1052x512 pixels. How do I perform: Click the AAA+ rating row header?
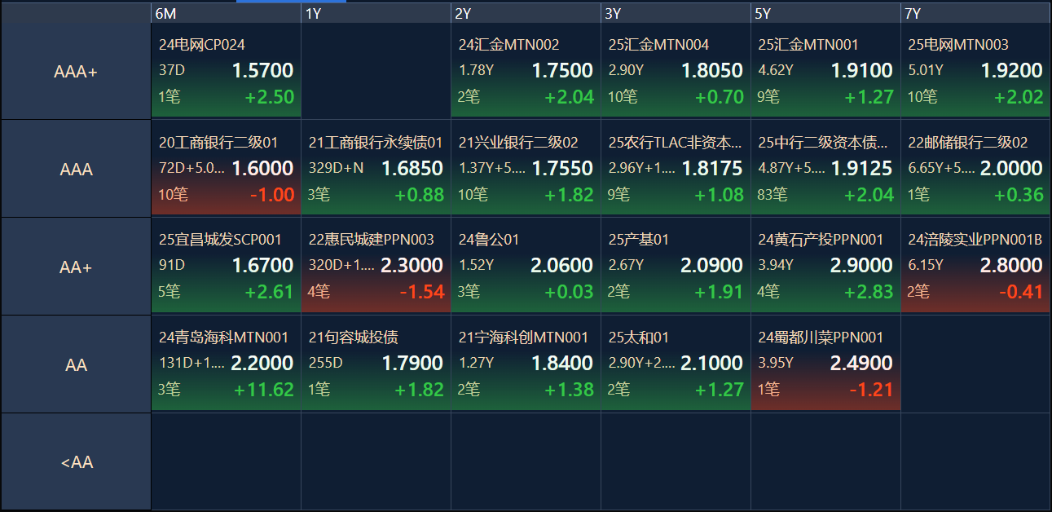click(76, 71)
